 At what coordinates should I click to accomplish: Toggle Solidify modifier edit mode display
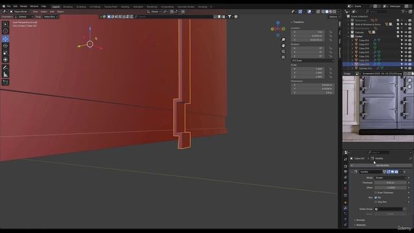388,172
